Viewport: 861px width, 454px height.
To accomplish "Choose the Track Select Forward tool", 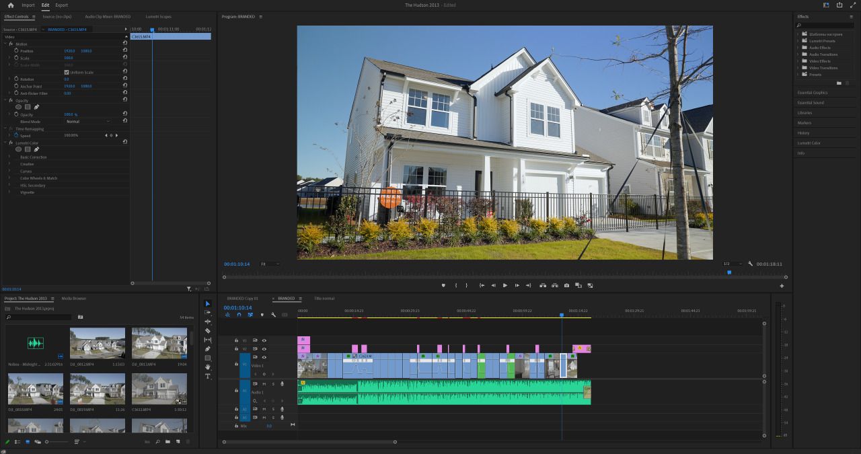I will [x=208, y=312].
